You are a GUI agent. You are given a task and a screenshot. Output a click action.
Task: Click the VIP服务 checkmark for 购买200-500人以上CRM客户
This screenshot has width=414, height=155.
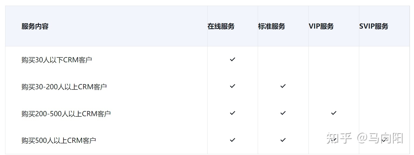click(x=334, y=113)
